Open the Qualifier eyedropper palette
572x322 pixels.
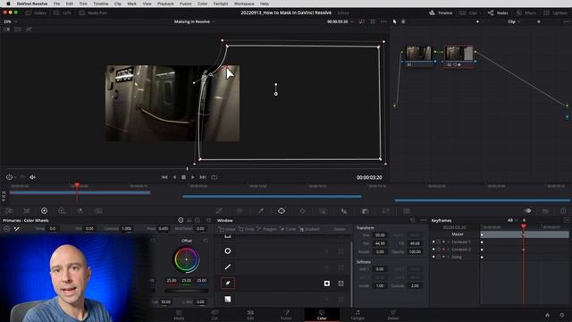[260, 211]
